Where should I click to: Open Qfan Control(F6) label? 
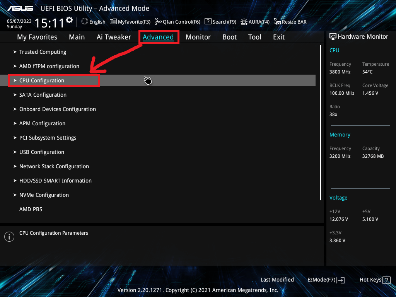181,22
